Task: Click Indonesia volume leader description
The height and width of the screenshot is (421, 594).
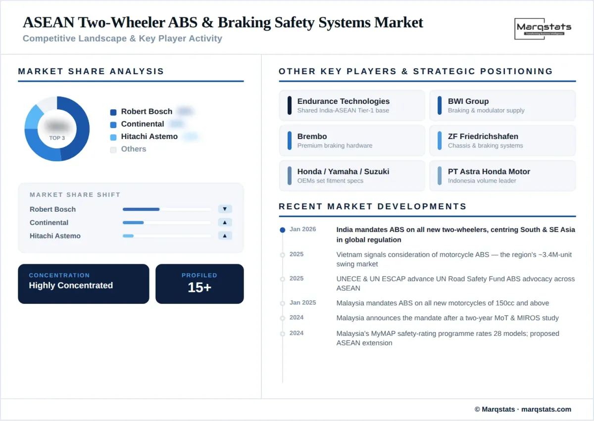Action: tap(482, 181)
